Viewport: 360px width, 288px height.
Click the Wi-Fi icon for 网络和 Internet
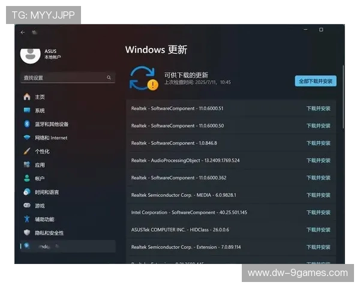[27, 137]
